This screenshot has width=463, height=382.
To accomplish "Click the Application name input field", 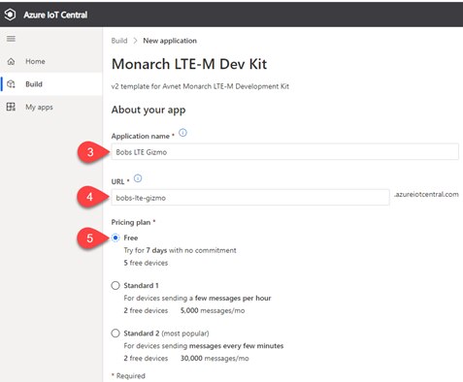I will [284, 152].
